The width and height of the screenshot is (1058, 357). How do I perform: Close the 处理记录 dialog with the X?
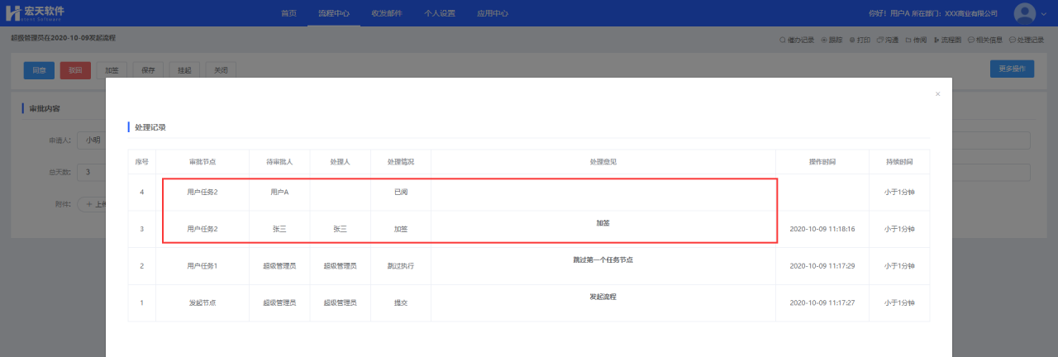click(937, 94)
